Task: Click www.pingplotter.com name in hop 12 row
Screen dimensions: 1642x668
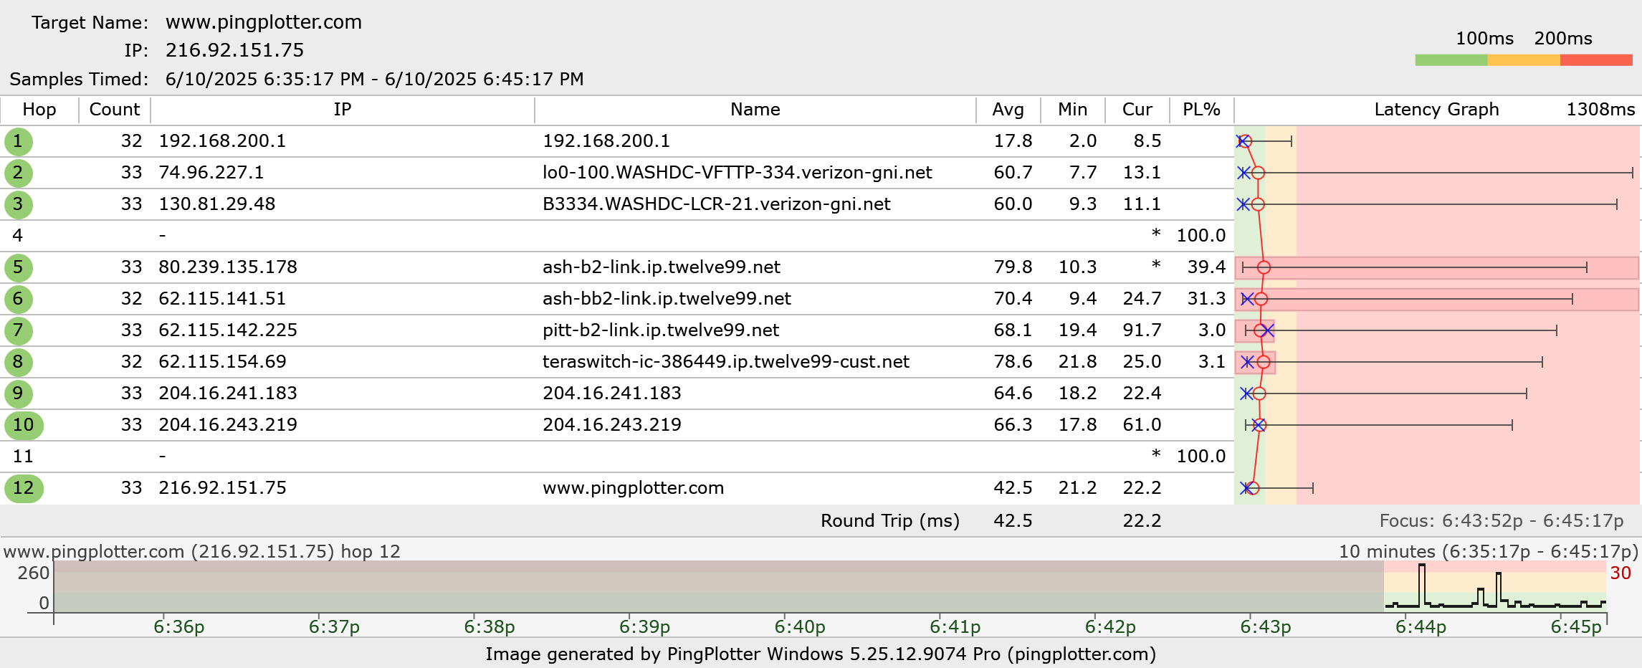Action: point(634,488)
